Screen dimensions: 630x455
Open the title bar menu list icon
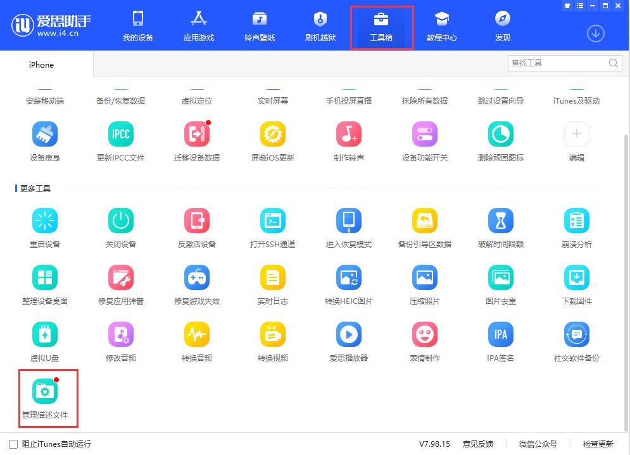tap(580, 5)
